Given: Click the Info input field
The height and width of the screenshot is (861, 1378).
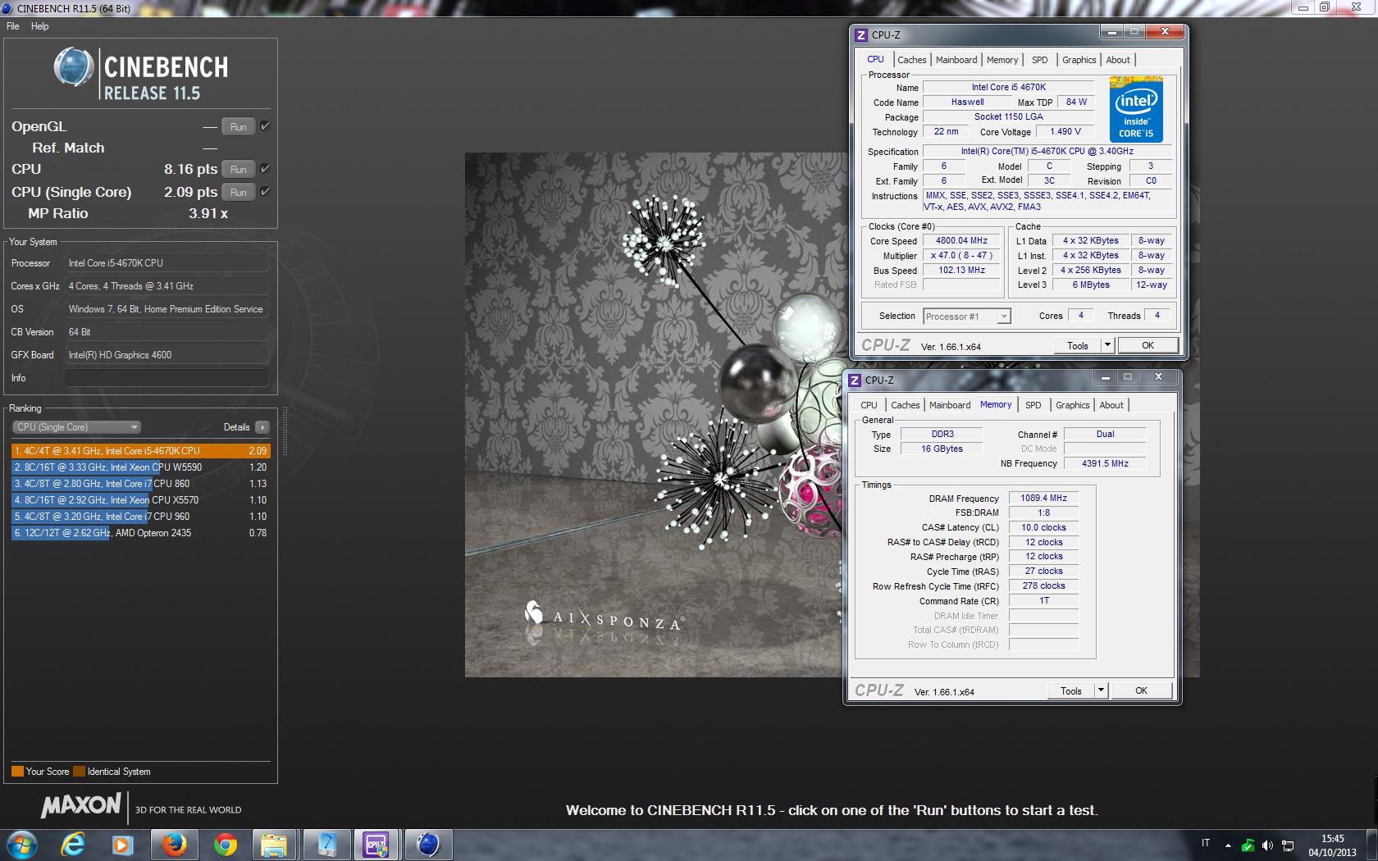Looking at the screenshot, I should [167, 378].
